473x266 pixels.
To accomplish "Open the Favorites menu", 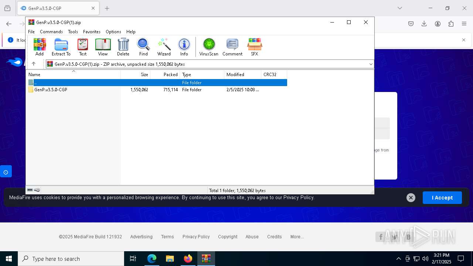I will click(92, 32).
